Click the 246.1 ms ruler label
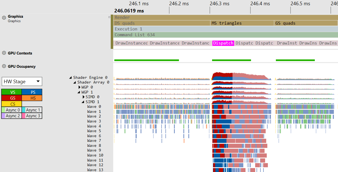The width and height of the screenshot is (338, 172). (139, 4)
